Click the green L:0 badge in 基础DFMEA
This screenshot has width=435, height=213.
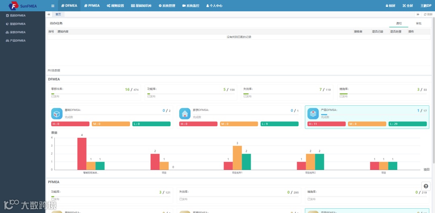pyautogui.click(x=151, y=124)
